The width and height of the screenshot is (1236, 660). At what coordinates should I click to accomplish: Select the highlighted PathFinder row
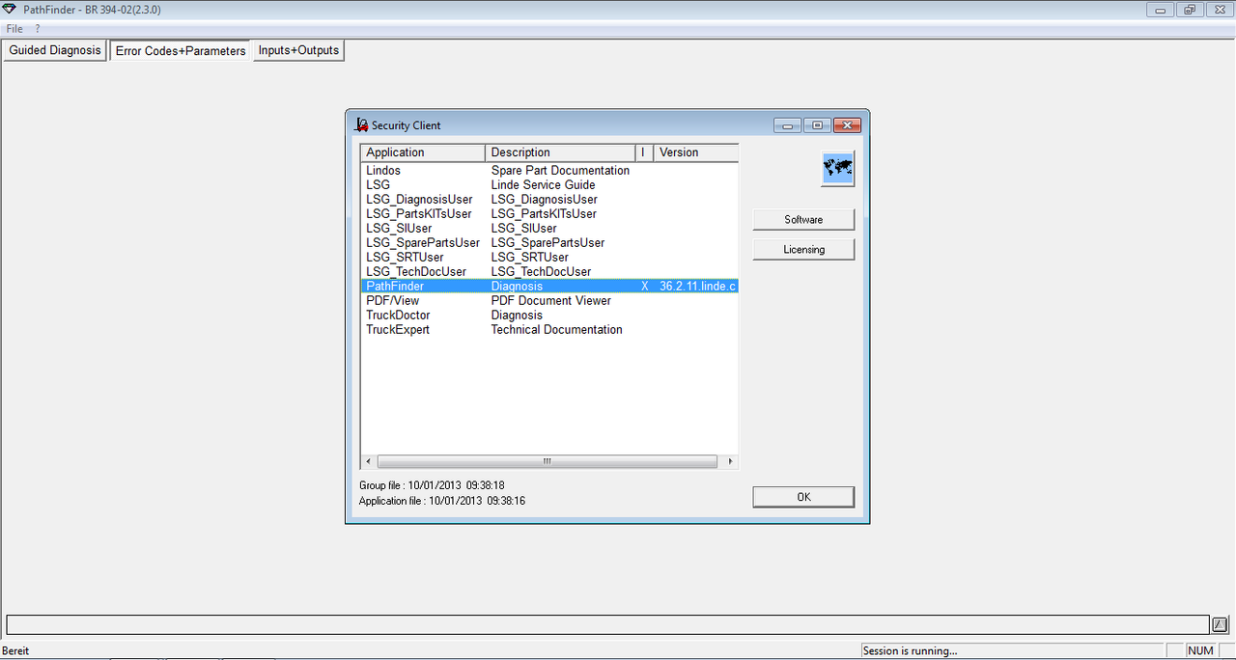549,286
